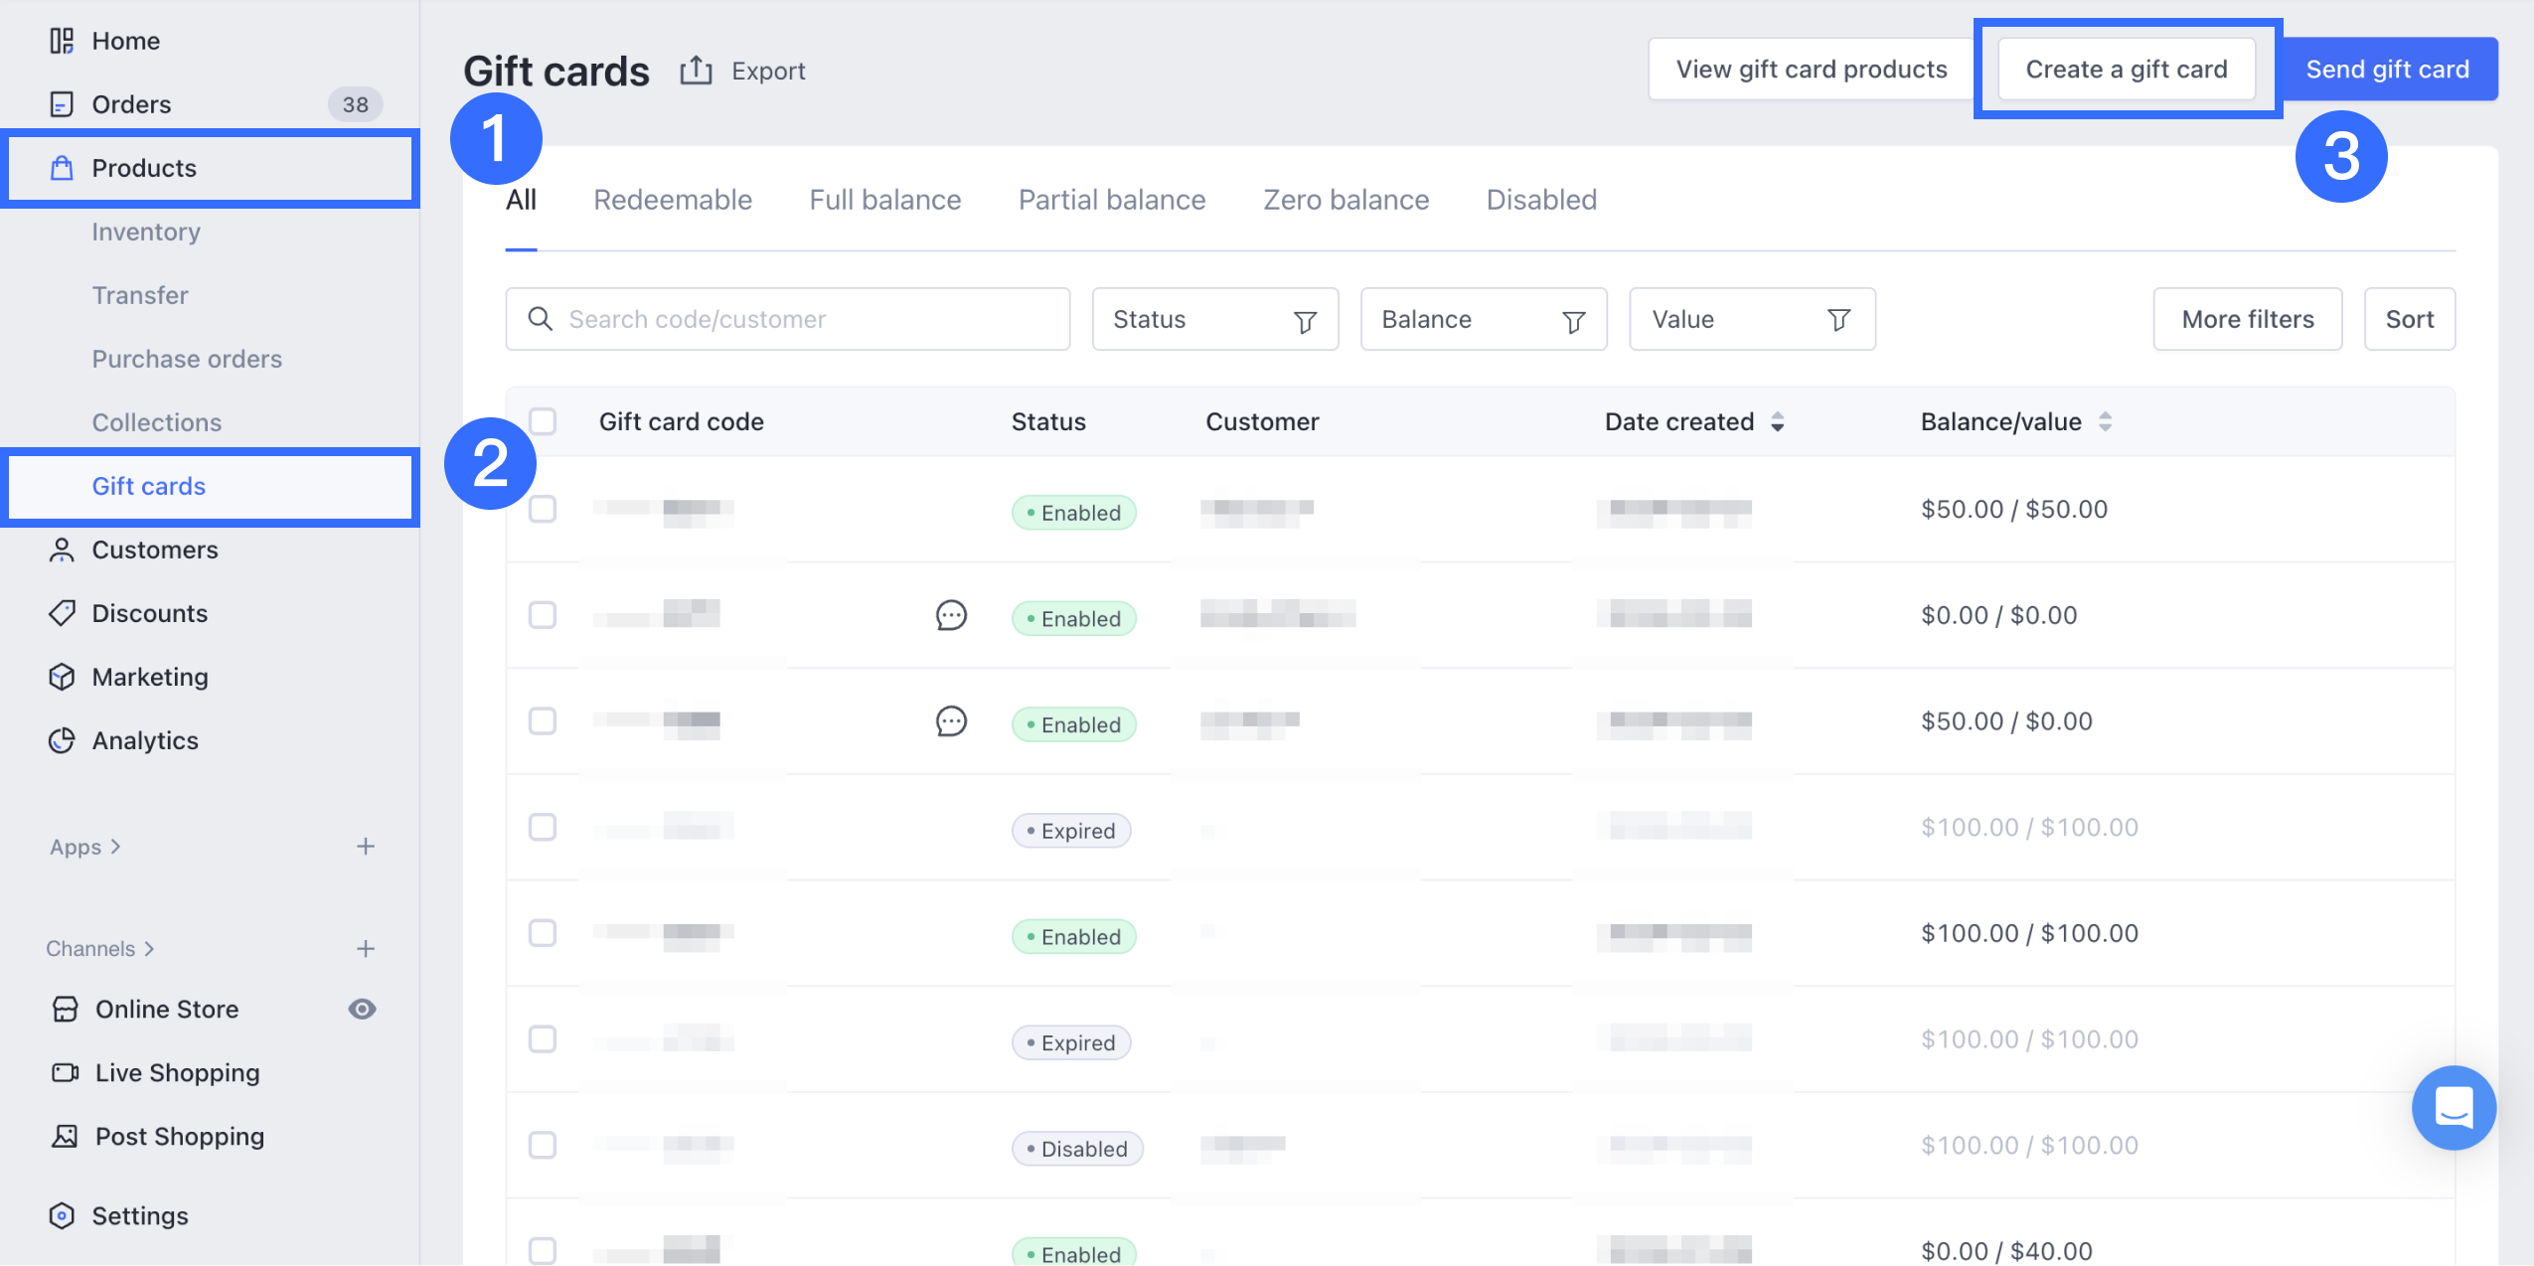The image size is (2534, 1266).
Task: Open Settings gear in sidebar
Action: pyautogui.click(x=62, y=1215)
